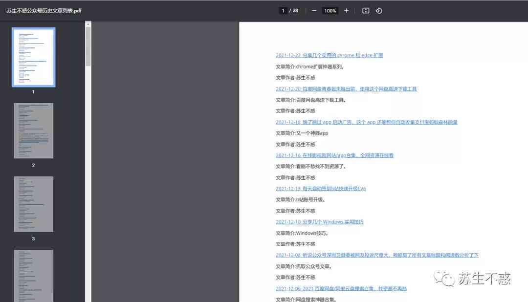This screenshot has height=302, width=528.
Task: Click the zoom out minus icon
Action: (314, 11)
